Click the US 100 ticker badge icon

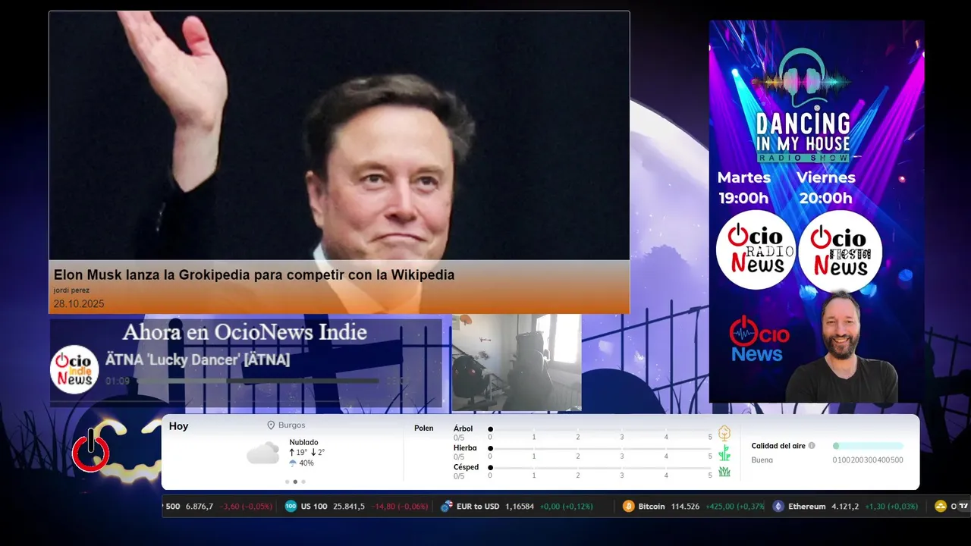pyautogui.click(x=291, y=507)
